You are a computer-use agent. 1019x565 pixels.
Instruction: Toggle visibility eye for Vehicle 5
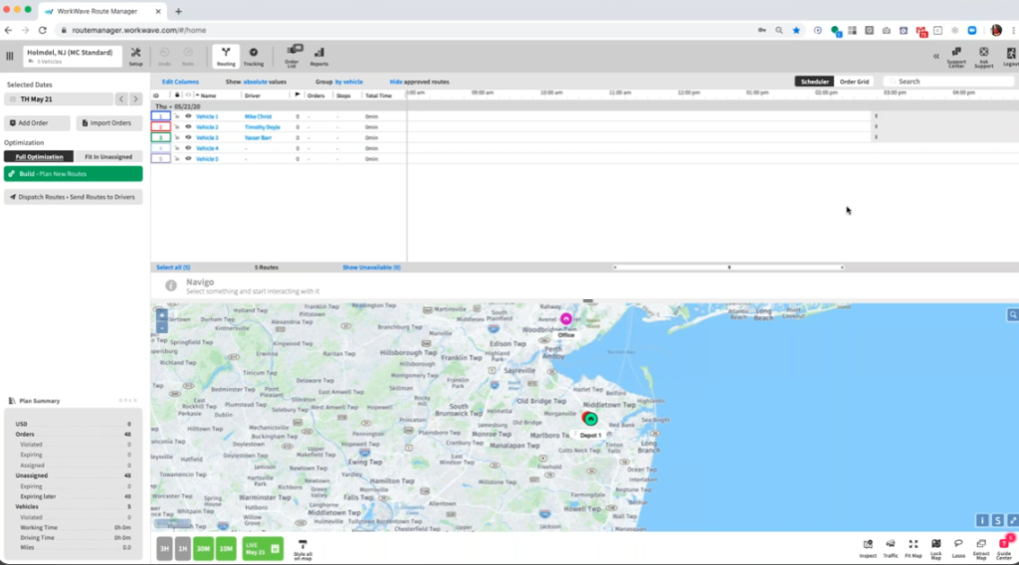click(x=188, y=158)
